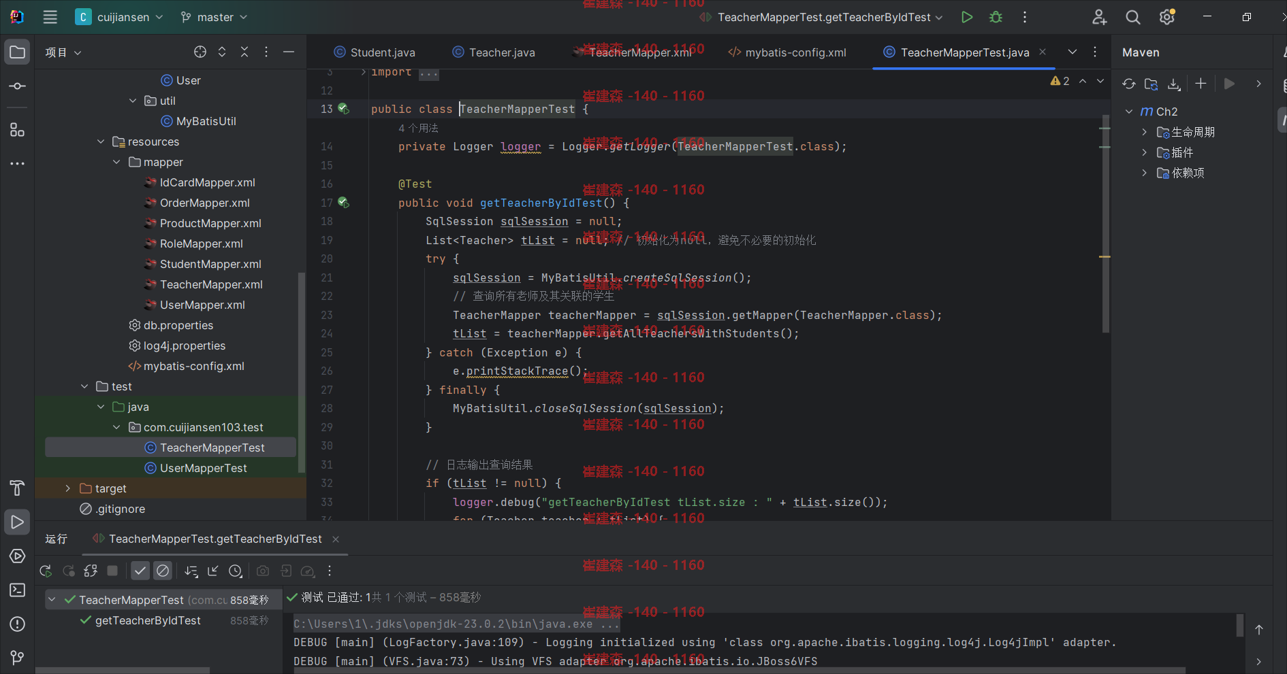Switch to Teacher.java tab
1287x674 pixels.
(494, 52)
